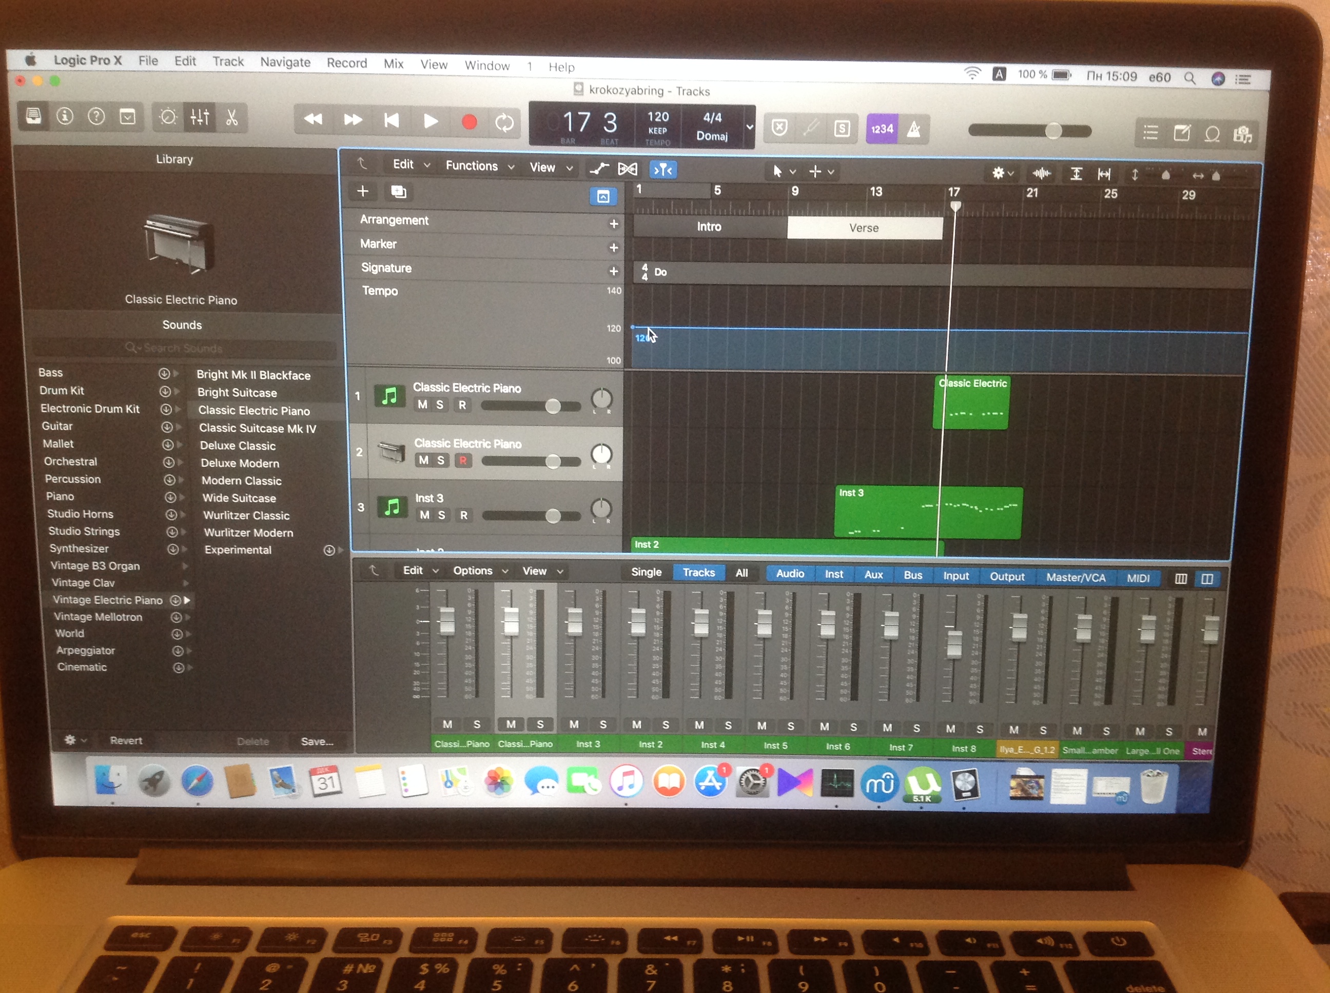Enable the metronome click icon
The height and width of the screenshot is (993, 1330).
[x=913, y=129]
